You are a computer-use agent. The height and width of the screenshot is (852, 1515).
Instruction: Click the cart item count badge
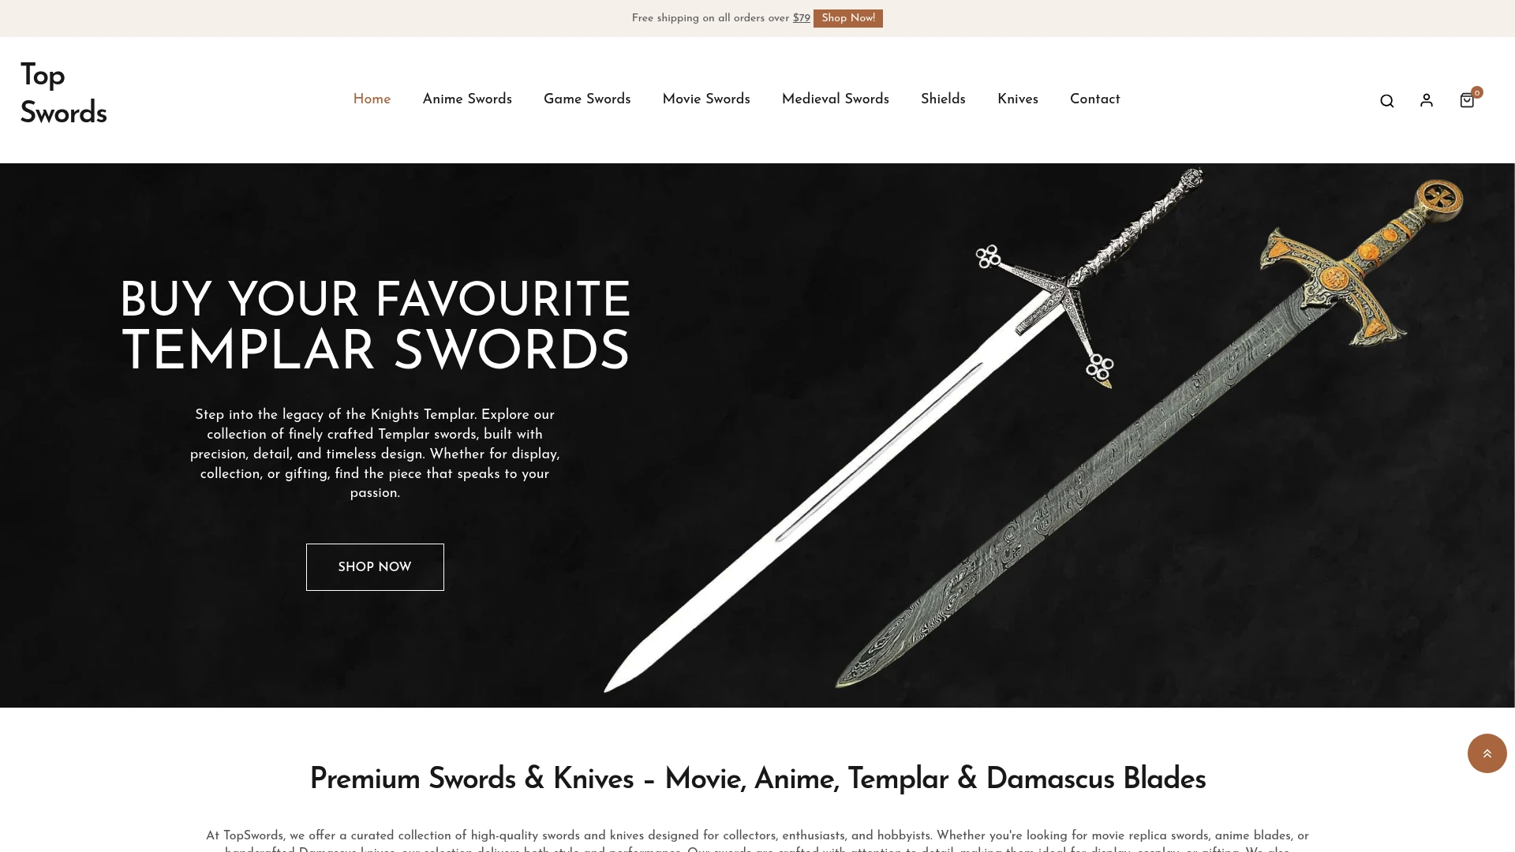[1477, 92]
